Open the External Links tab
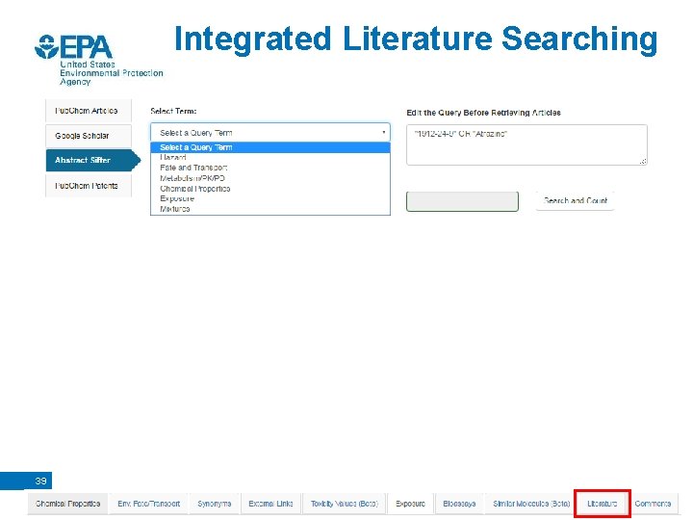This screenshot has width=693, height=520. [270, 504]
